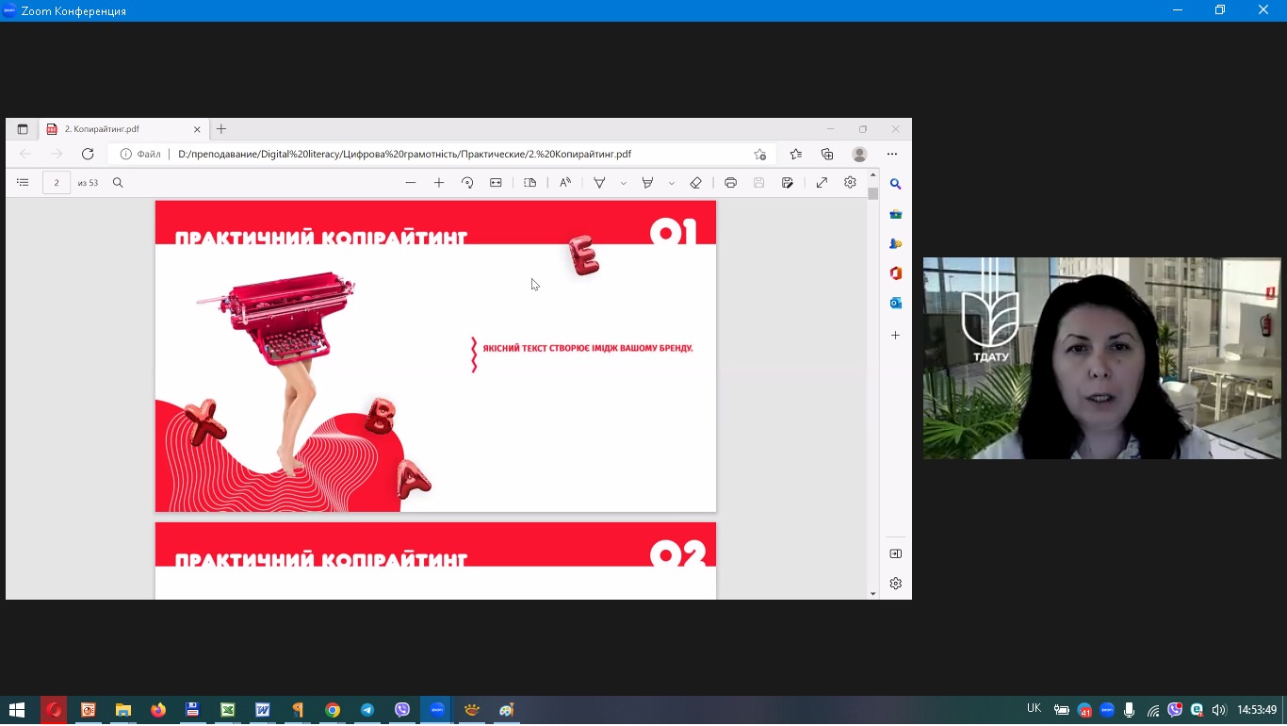Open File Explorer from the taskbar

123,710
